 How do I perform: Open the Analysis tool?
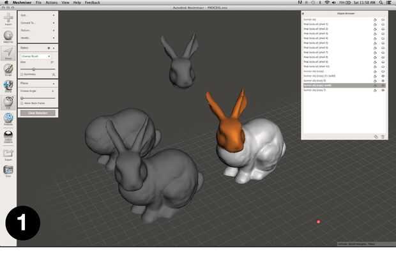click(8, 119)
